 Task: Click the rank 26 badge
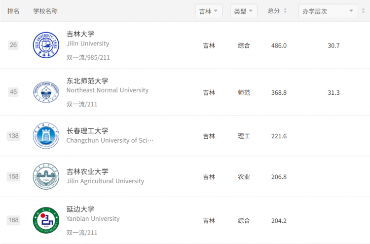(x=13, y=45)
